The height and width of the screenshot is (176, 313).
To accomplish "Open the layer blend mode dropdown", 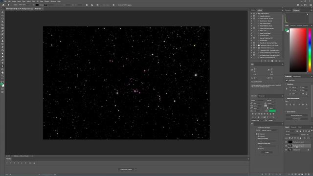I will tap(292, 135).
